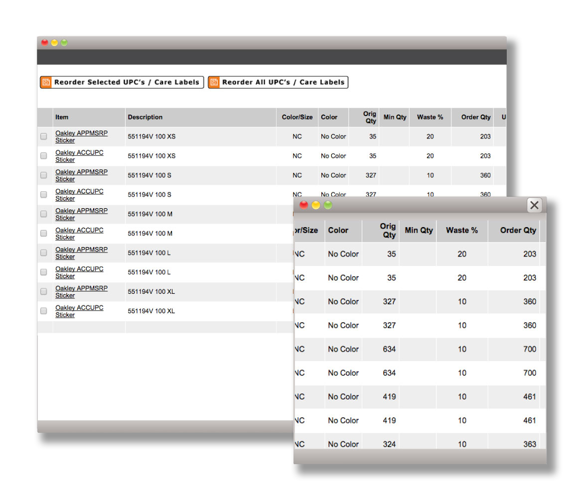Click Min Qty column header in back window

point(395,117)
